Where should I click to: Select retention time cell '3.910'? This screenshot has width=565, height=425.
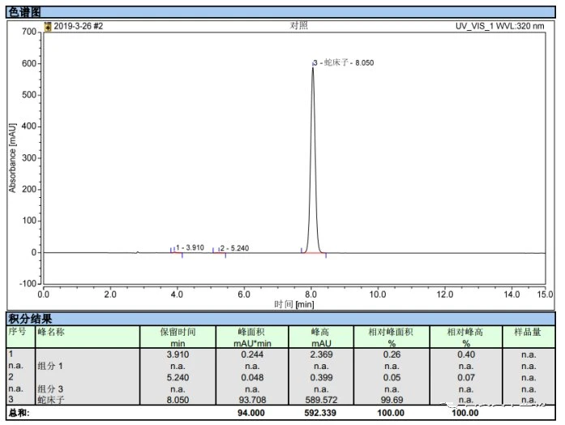tap(178, 354)
